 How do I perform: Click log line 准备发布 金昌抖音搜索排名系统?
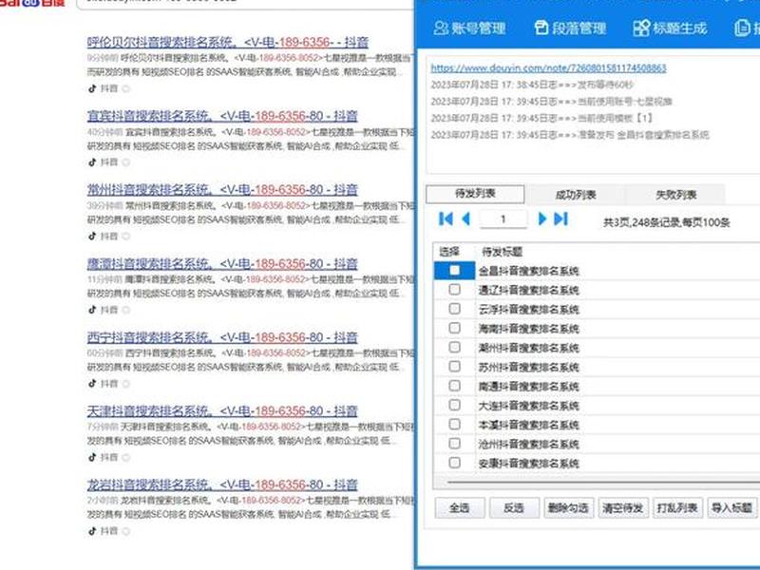pyautogui.click(x=570, y=135)
